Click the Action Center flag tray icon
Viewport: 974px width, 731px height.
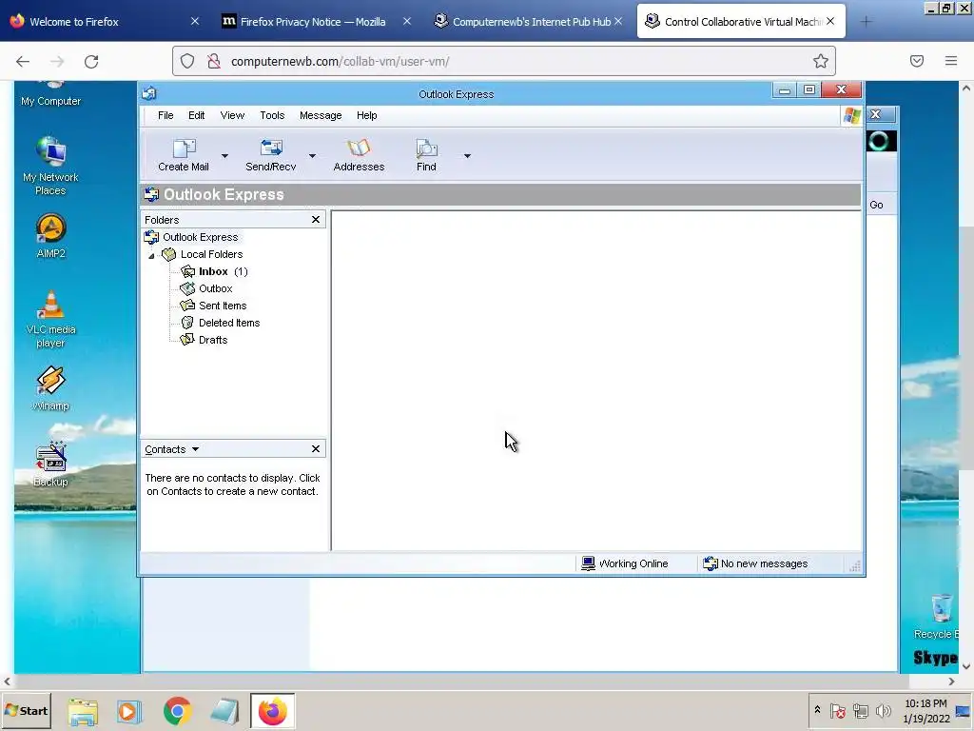(x=837, y=710)
